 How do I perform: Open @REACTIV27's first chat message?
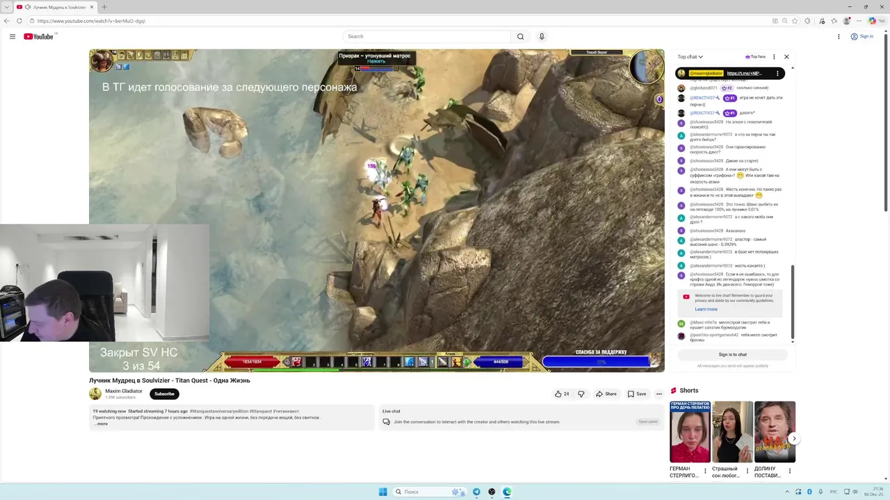pyautogui.click(x=731, y=101)
